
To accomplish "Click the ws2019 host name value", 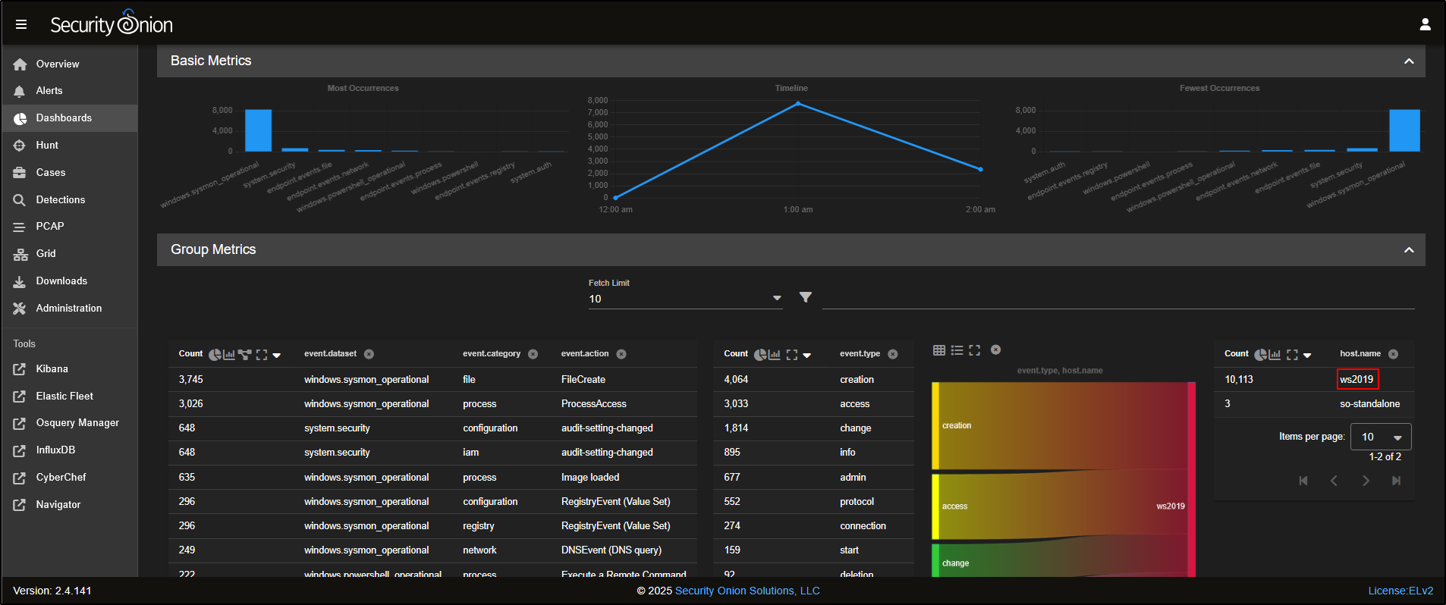I will click(1356, 379).
